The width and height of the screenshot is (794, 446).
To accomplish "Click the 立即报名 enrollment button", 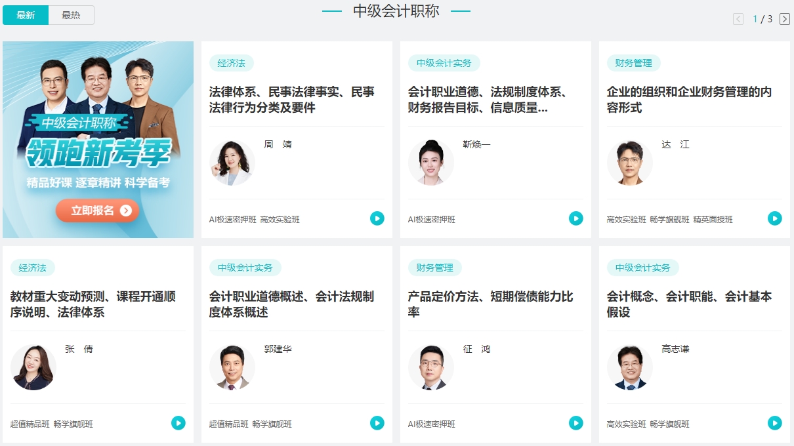I will coord(97,211).
